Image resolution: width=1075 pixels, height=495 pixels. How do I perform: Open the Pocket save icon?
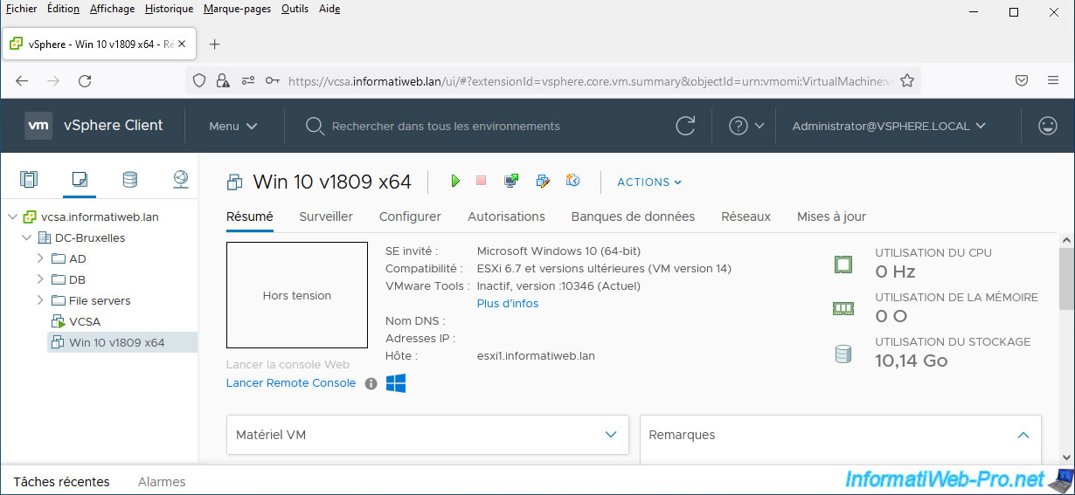[1021, 80]
